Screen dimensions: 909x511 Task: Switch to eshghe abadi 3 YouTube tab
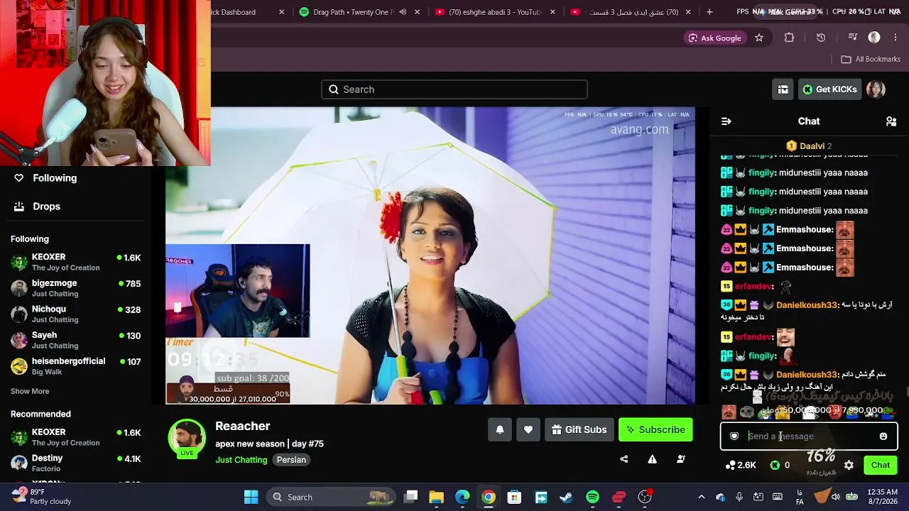[x=496, y=12]
